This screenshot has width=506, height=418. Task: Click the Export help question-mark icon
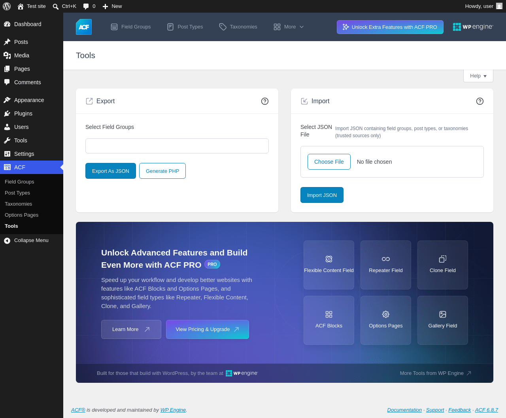(x=265, y=101)
